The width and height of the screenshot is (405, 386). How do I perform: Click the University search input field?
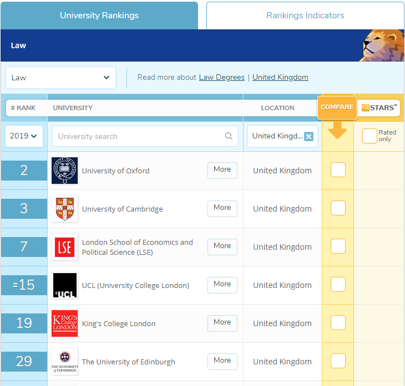(145, 136)
